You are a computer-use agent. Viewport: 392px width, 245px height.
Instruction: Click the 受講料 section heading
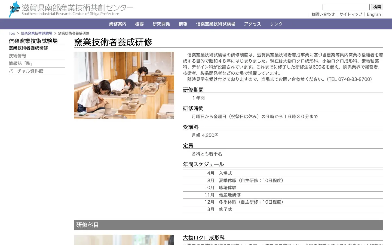(x=191, y=127)
